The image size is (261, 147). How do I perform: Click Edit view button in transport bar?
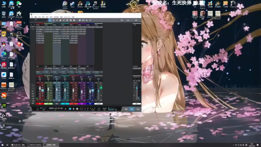click(x=126, y=109)
